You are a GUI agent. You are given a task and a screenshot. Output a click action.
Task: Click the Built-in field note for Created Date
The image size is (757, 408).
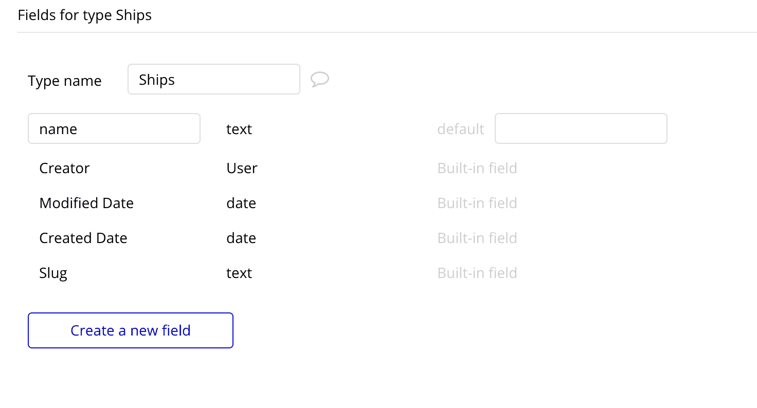click(477, 238)
